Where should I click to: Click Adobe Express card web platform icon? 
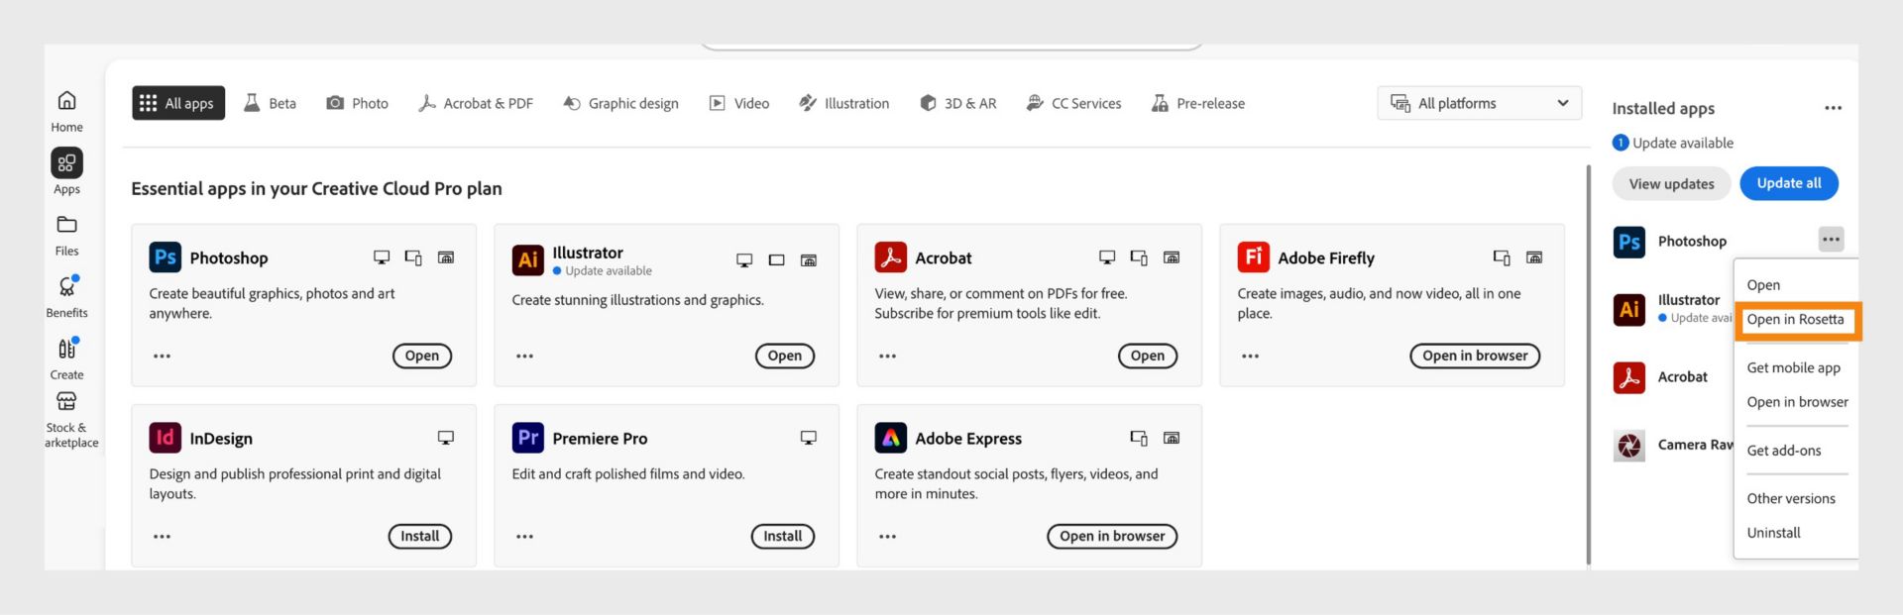(1172, 438)
